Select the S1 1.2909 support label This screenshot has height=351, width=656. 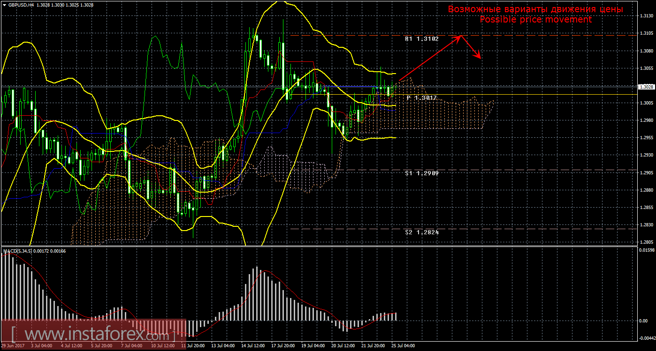[x=422, y=173]
